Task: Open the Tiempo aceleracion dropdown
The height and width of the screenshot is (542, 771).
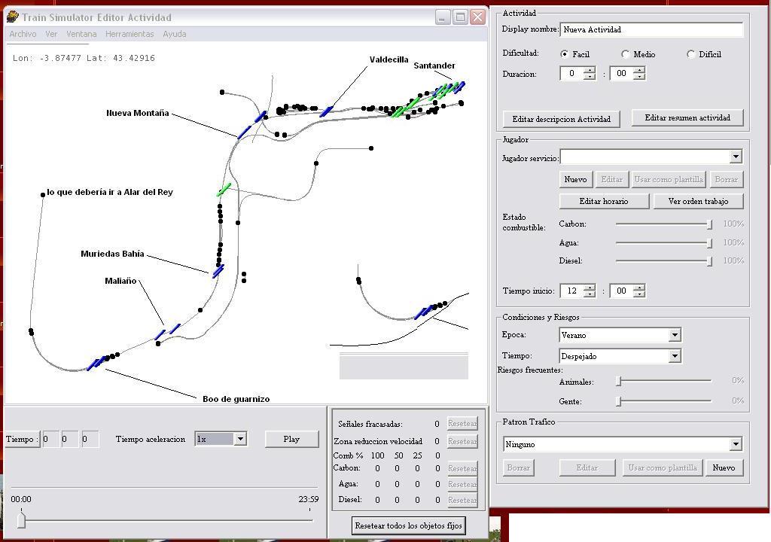Action: pos(239,439)
